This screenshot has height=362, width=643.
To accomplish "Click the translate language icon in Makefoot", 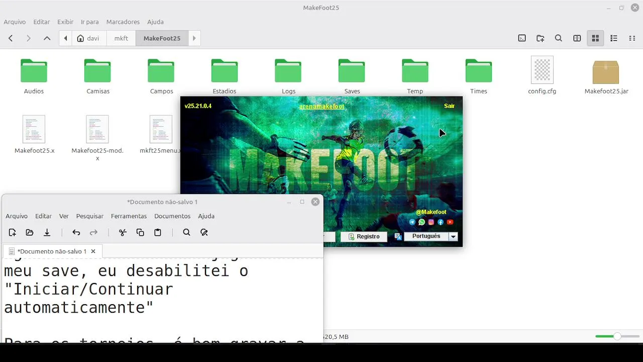I will [398, 236].
